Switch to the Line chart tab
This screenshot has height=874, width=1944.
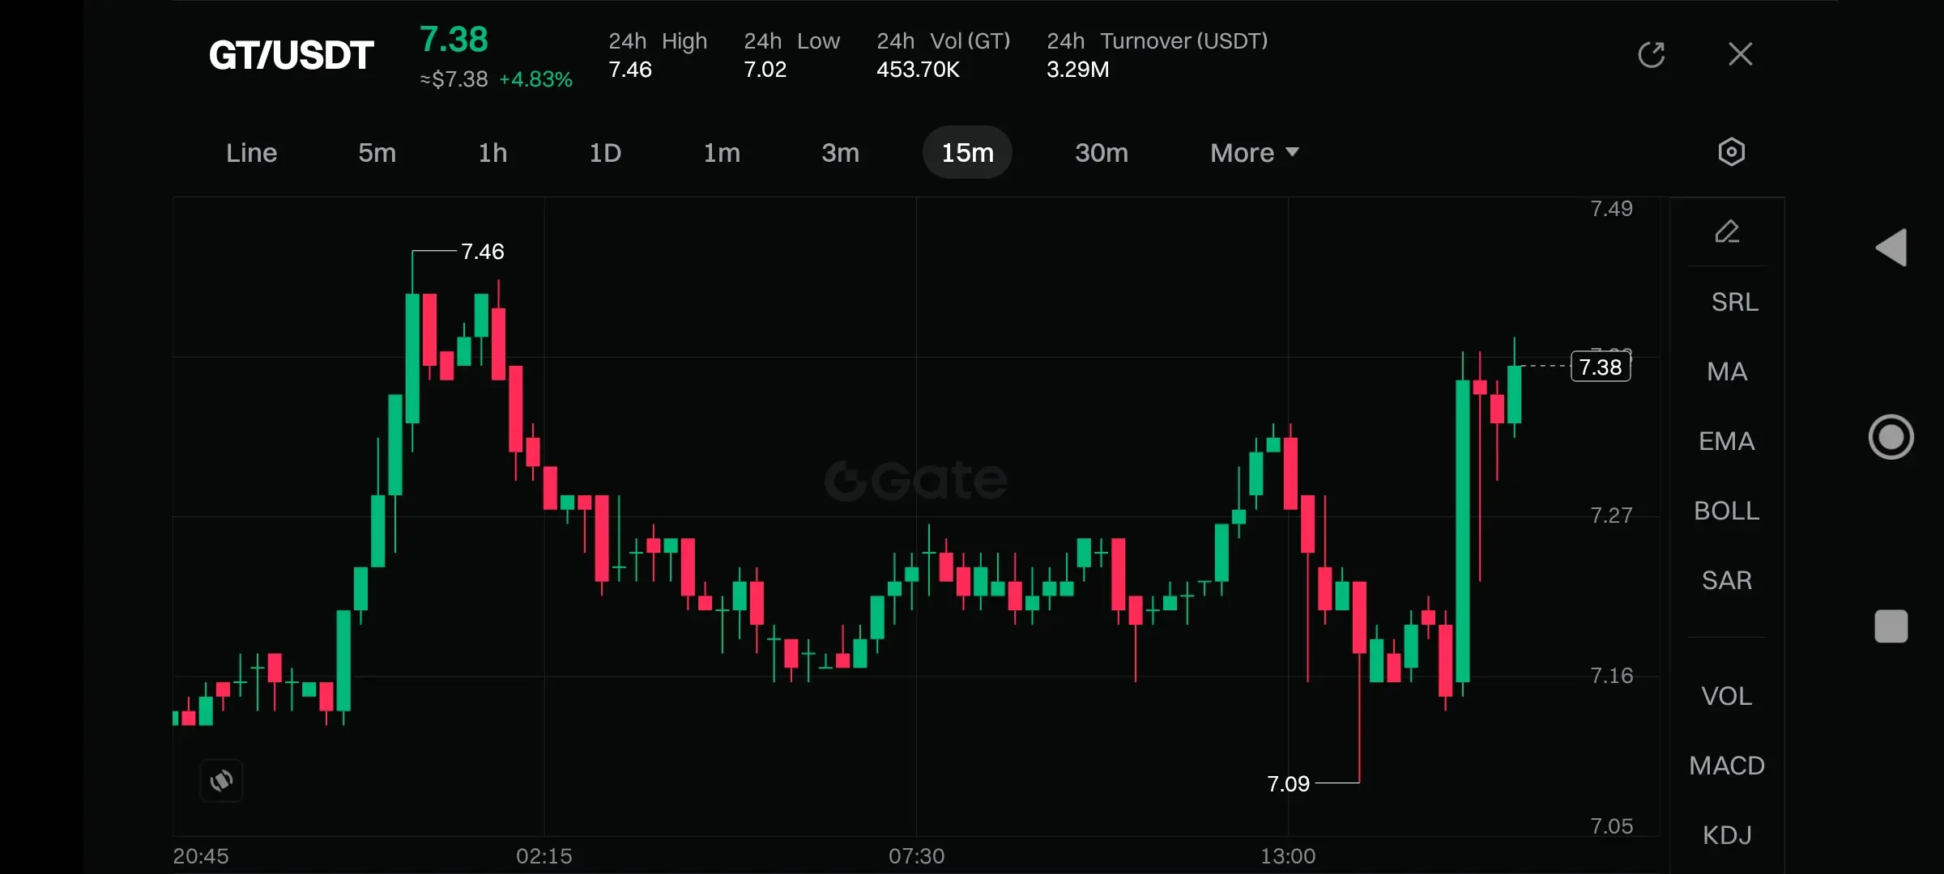251,153
